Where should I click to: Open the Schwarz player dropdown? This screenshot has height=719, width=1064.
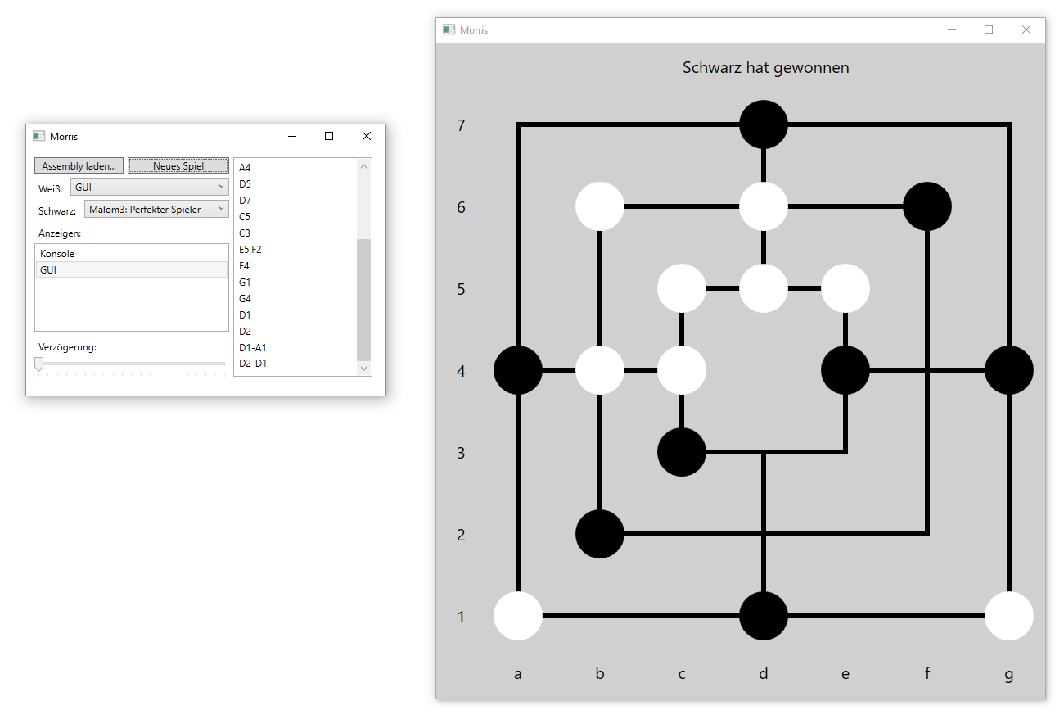tap(156, 210)
